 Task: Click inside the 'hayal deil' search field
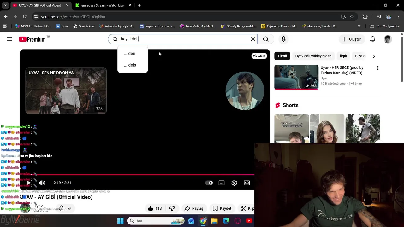(x=182, y=39)
